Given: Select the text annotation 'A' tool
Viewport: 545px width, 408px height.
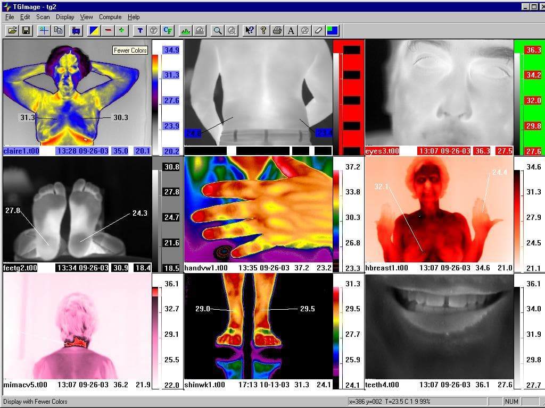Looking at the screenshot, I should (x=291, y=30).
